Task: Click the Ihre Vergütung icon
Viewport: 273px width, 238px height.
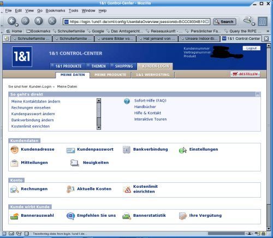Action: 183,216
